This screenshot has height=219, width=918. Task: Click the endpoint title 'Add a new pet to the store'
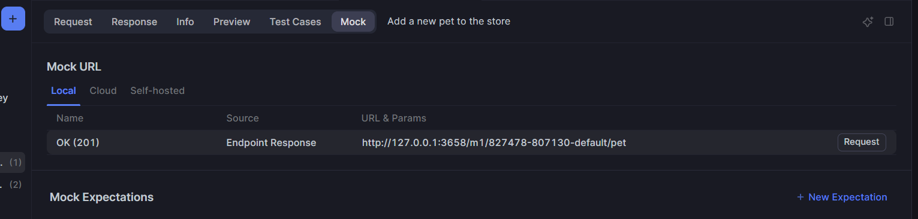click(x=449, y=22)
